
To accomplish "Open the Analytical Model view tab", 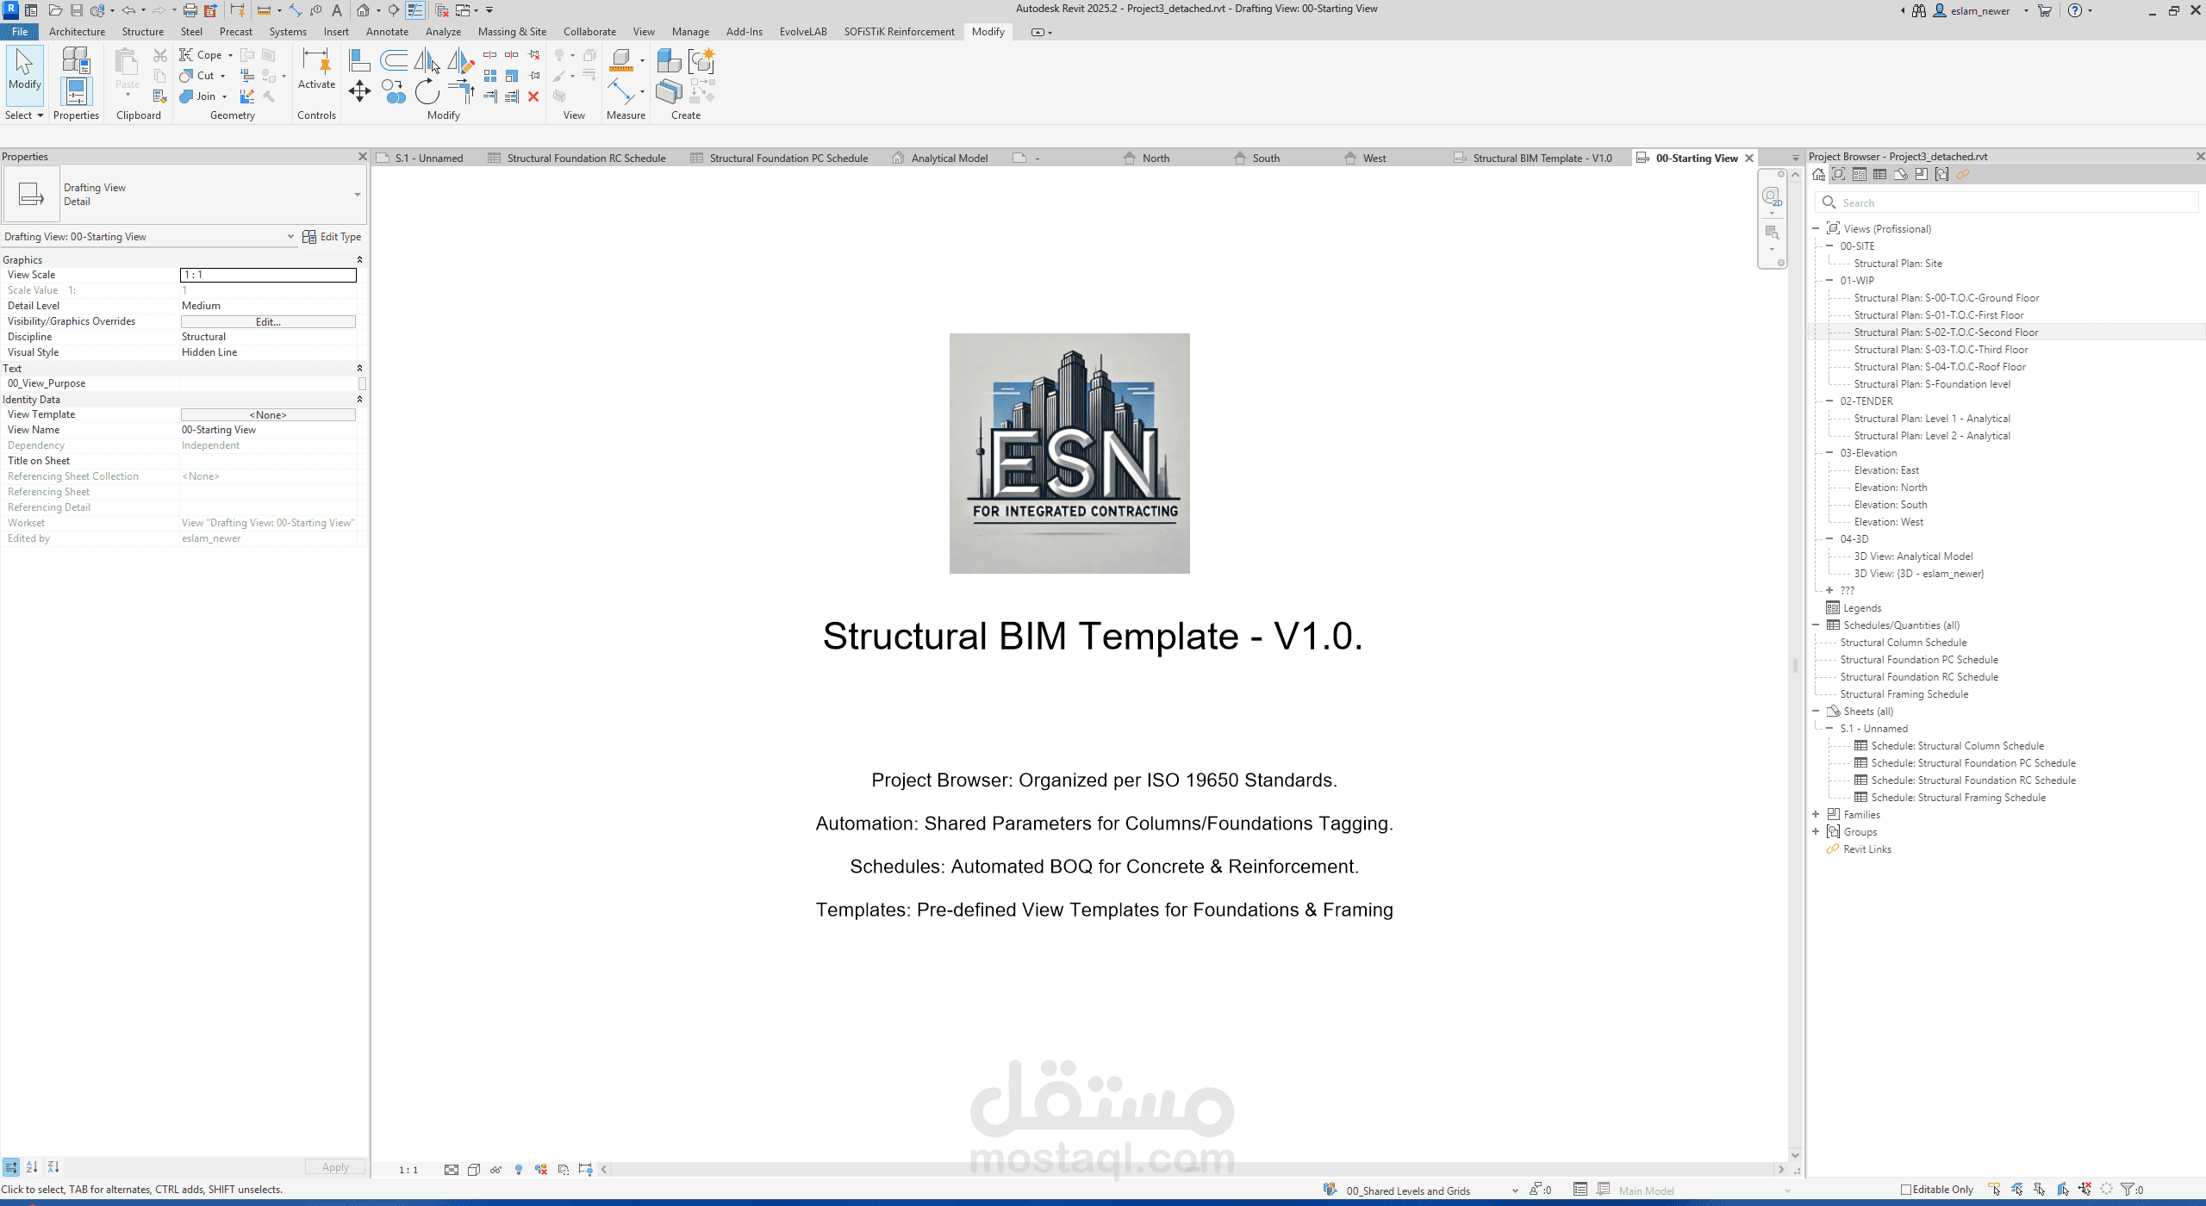I will coord(950,158).
